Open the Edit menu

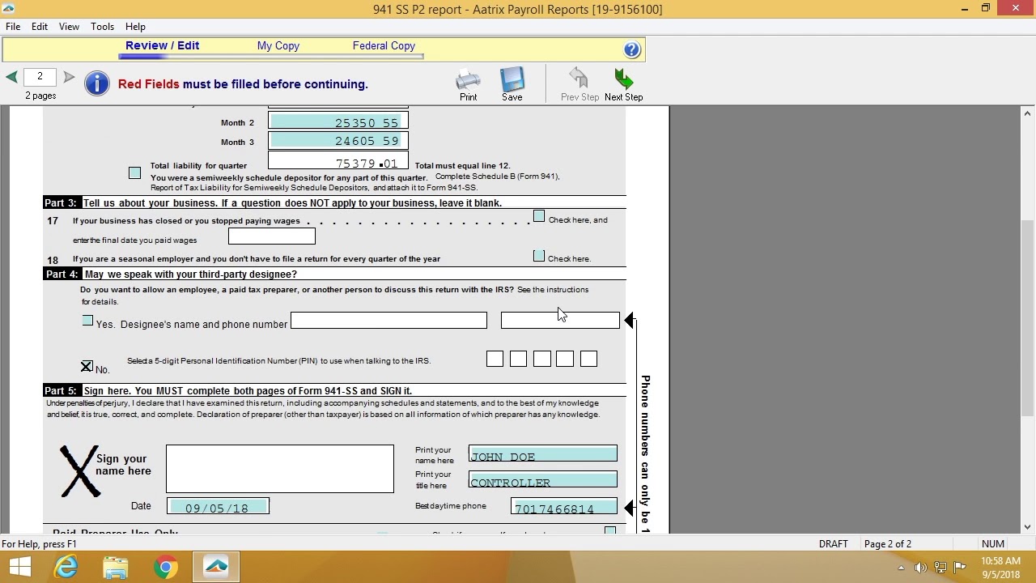pos(40,27)
